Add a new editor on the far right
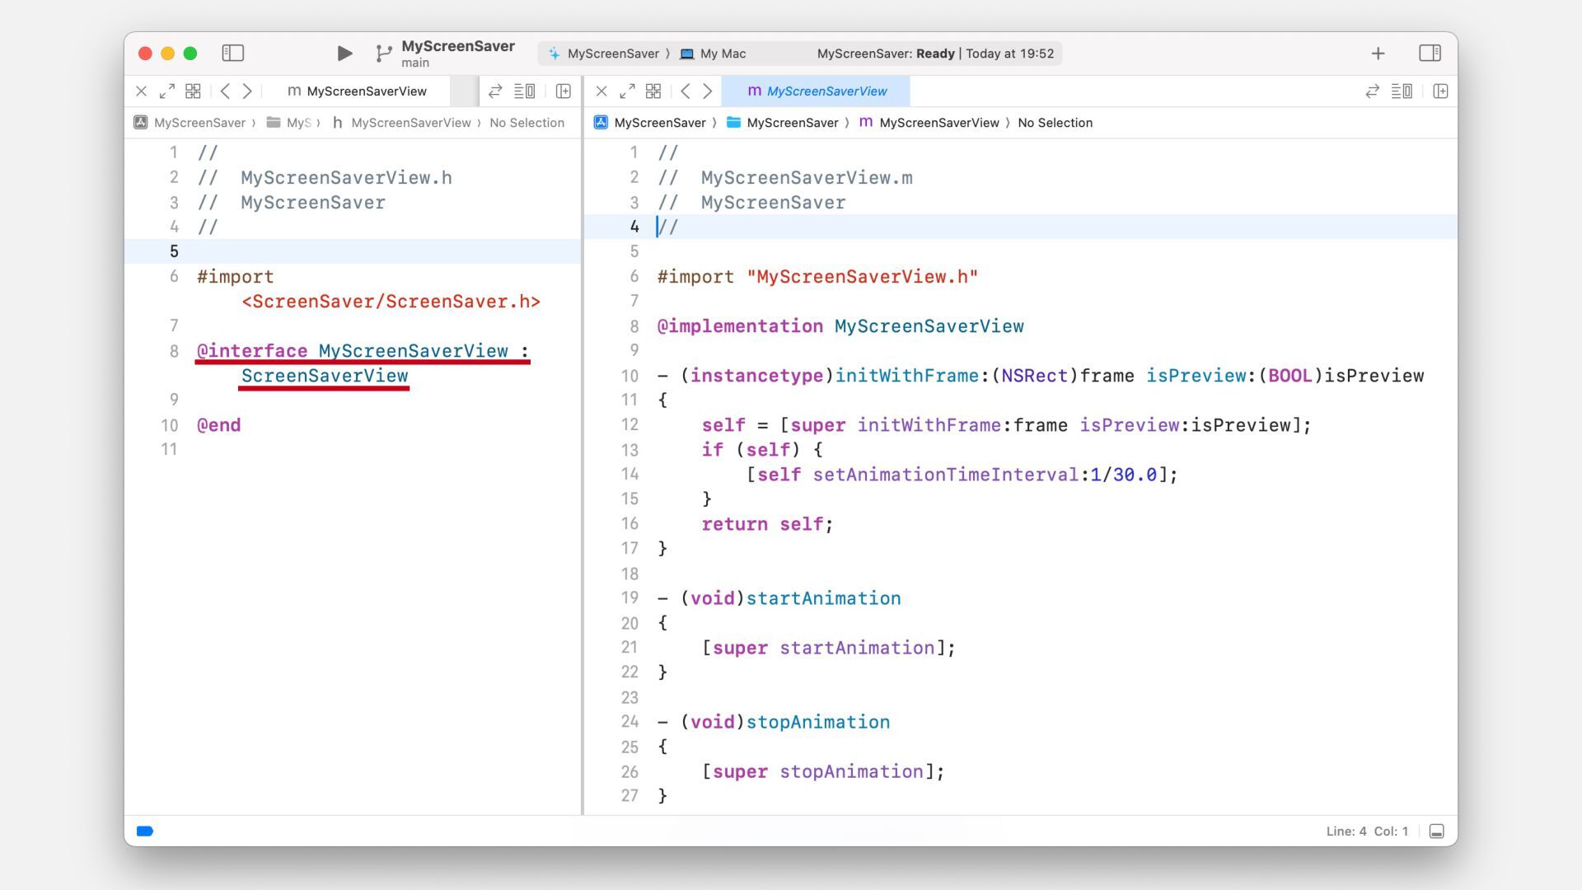The width and height of the screenshot is (1582, 890). click(1440, 91)
